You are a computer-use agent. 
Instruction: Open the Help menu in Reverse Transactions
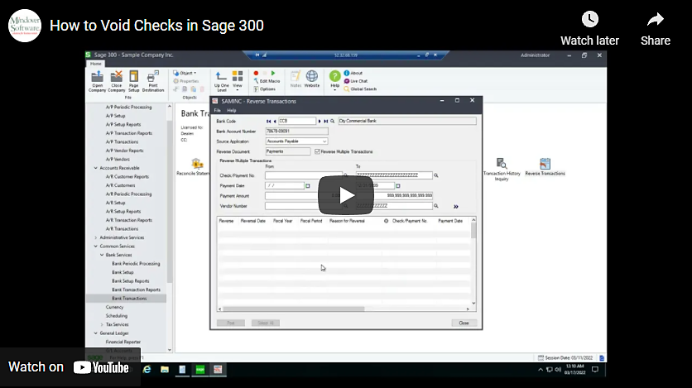(231, 110)
